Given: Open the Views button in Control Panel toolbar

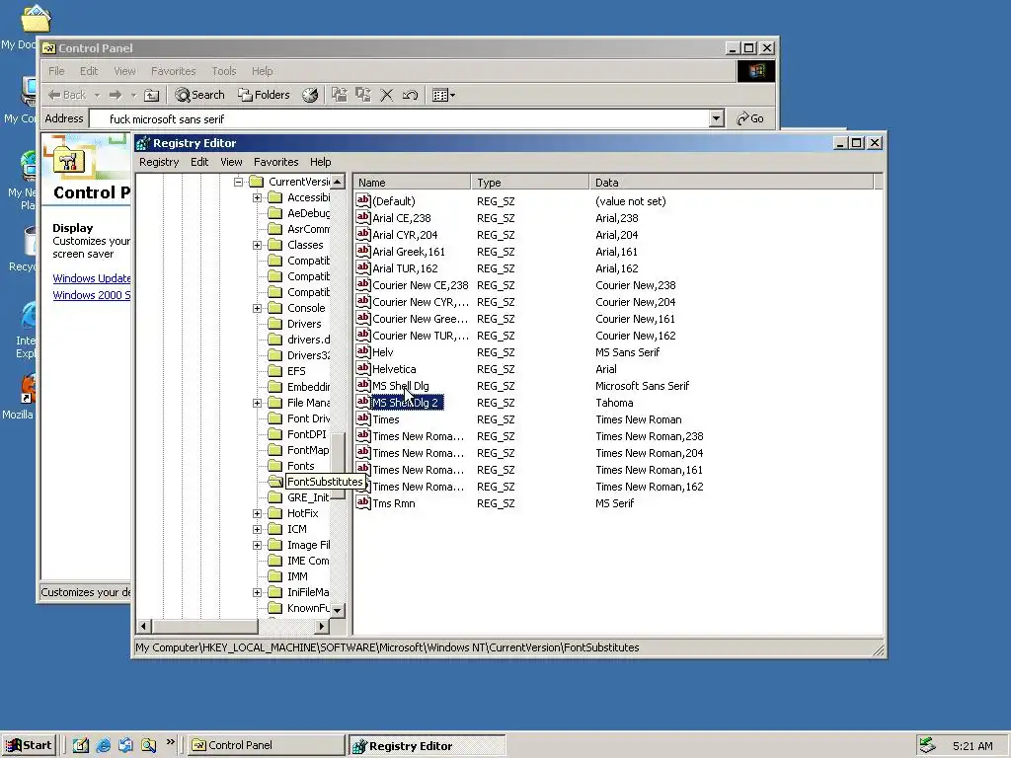Looking at the screenshot, I should pyautogui.click(x=443, y=95).
